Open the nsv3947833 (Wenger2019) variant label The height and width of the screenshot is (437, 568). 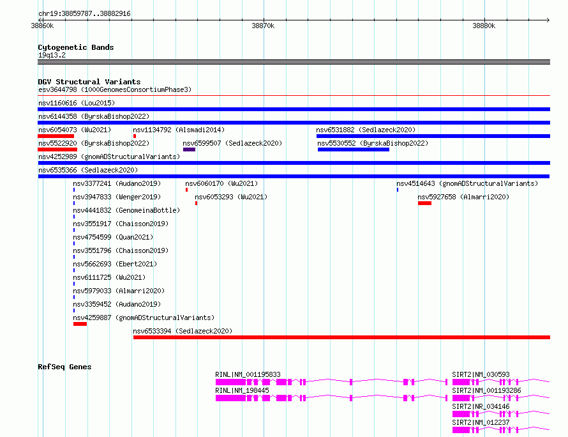click(x=117, y=197)
